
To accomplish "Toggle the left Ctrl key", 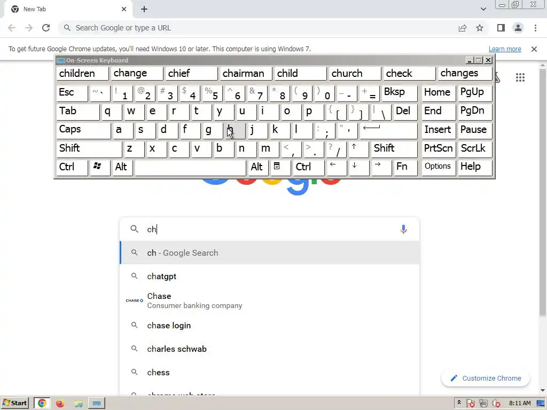I will pyautogui.click(x=72, y=167).
